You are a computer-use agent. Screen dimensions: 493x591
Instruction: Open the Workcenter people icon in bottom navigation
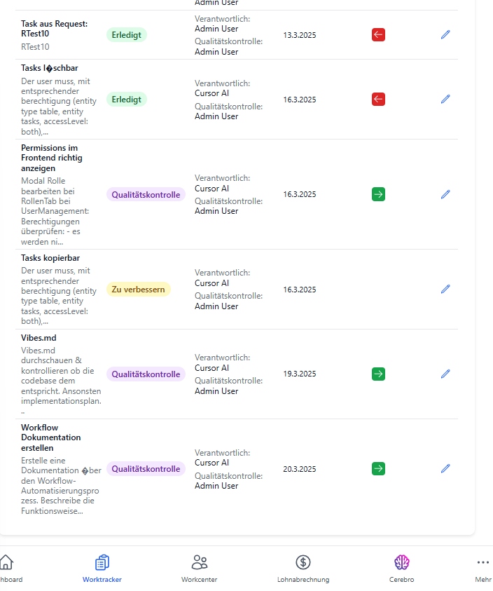(x=200, y=562)
